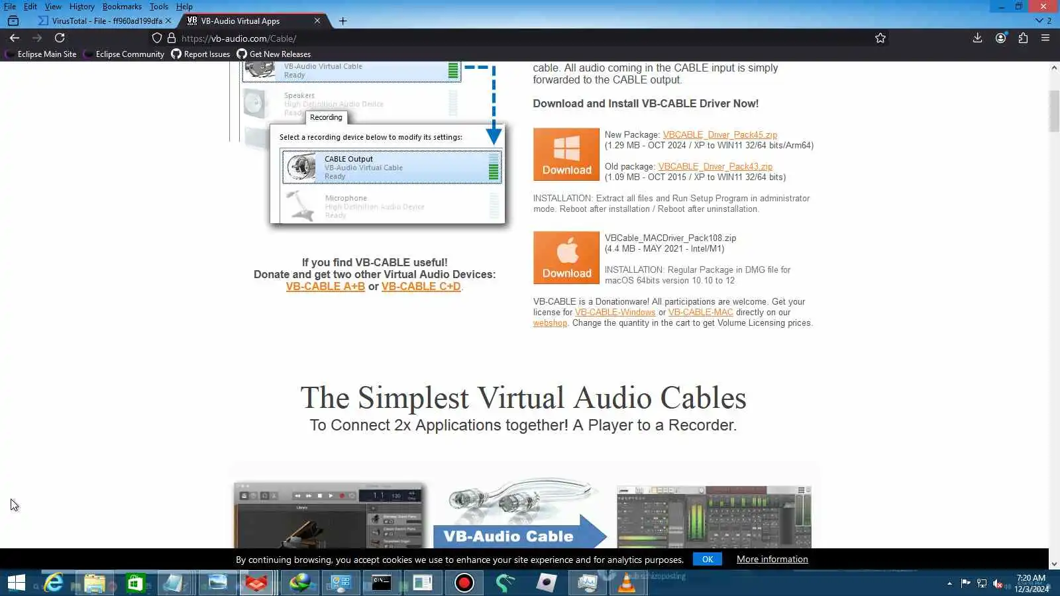Open the Downloads panel
This screenshot has height=596, width=1060.
point(977,38)
